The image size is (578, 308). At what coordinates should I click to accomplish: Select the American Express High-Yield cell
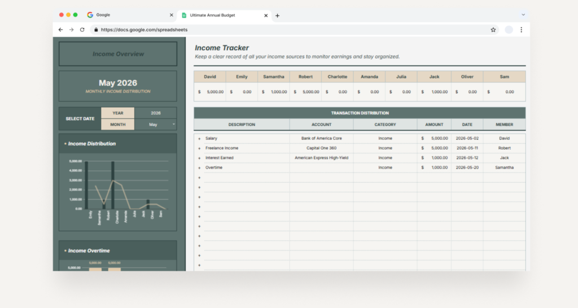coord(321,158)
